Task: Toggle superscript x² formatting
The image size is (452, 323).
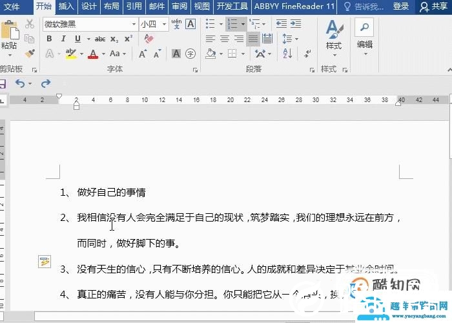Action: coord(128,39)
